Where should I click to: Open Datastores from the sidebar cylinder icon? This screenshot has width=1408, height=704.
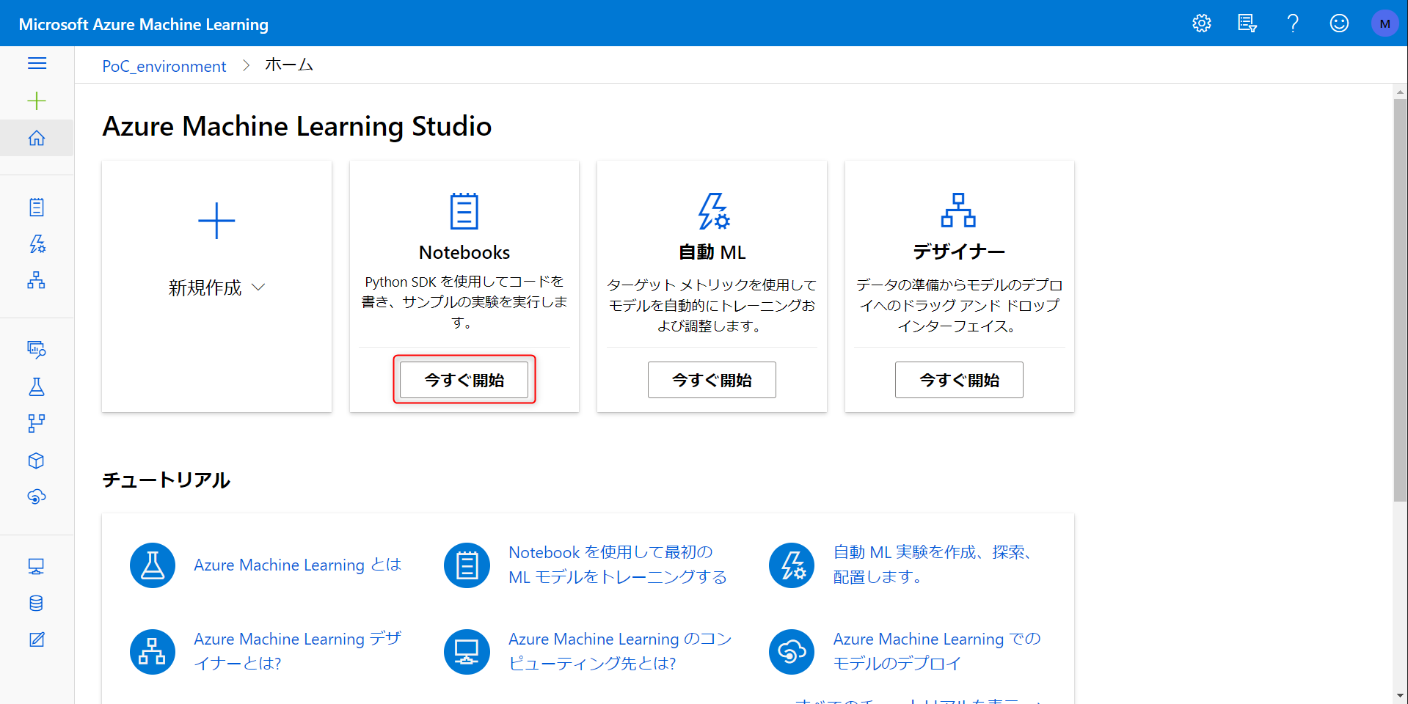(x=37, y=603)
